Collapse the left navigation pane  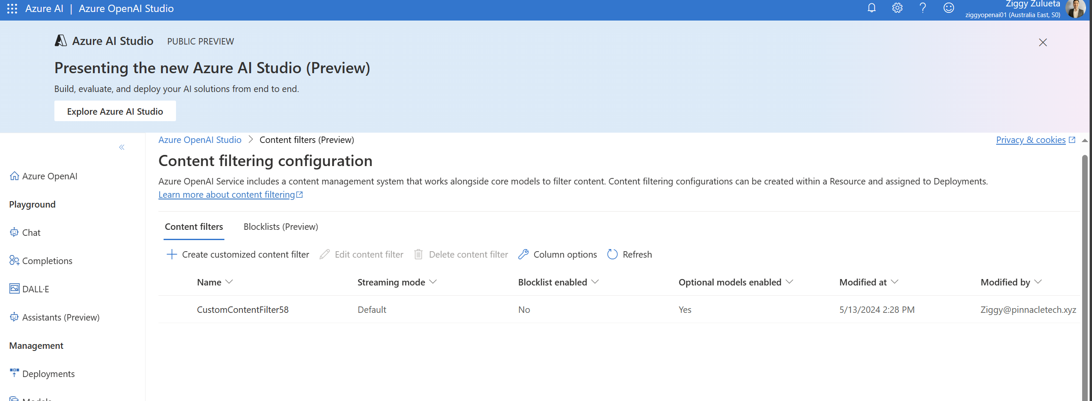(122, 147)
